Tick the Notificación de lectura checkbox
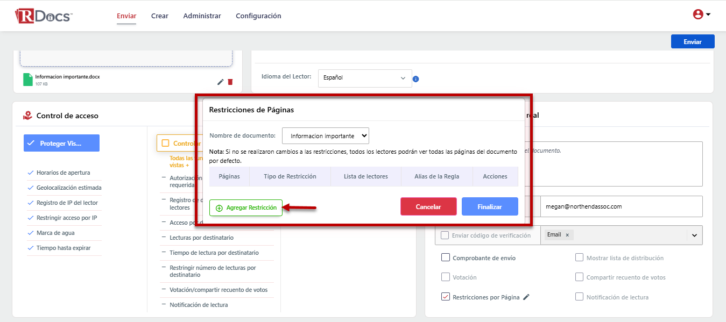726x322 pixels. (579, 297)
